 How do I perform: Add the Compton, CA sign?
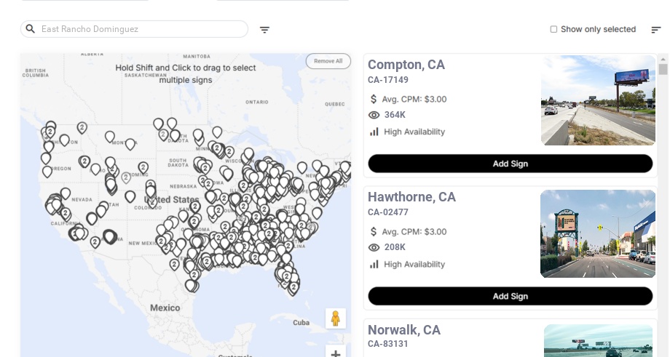tap(510, 164)
